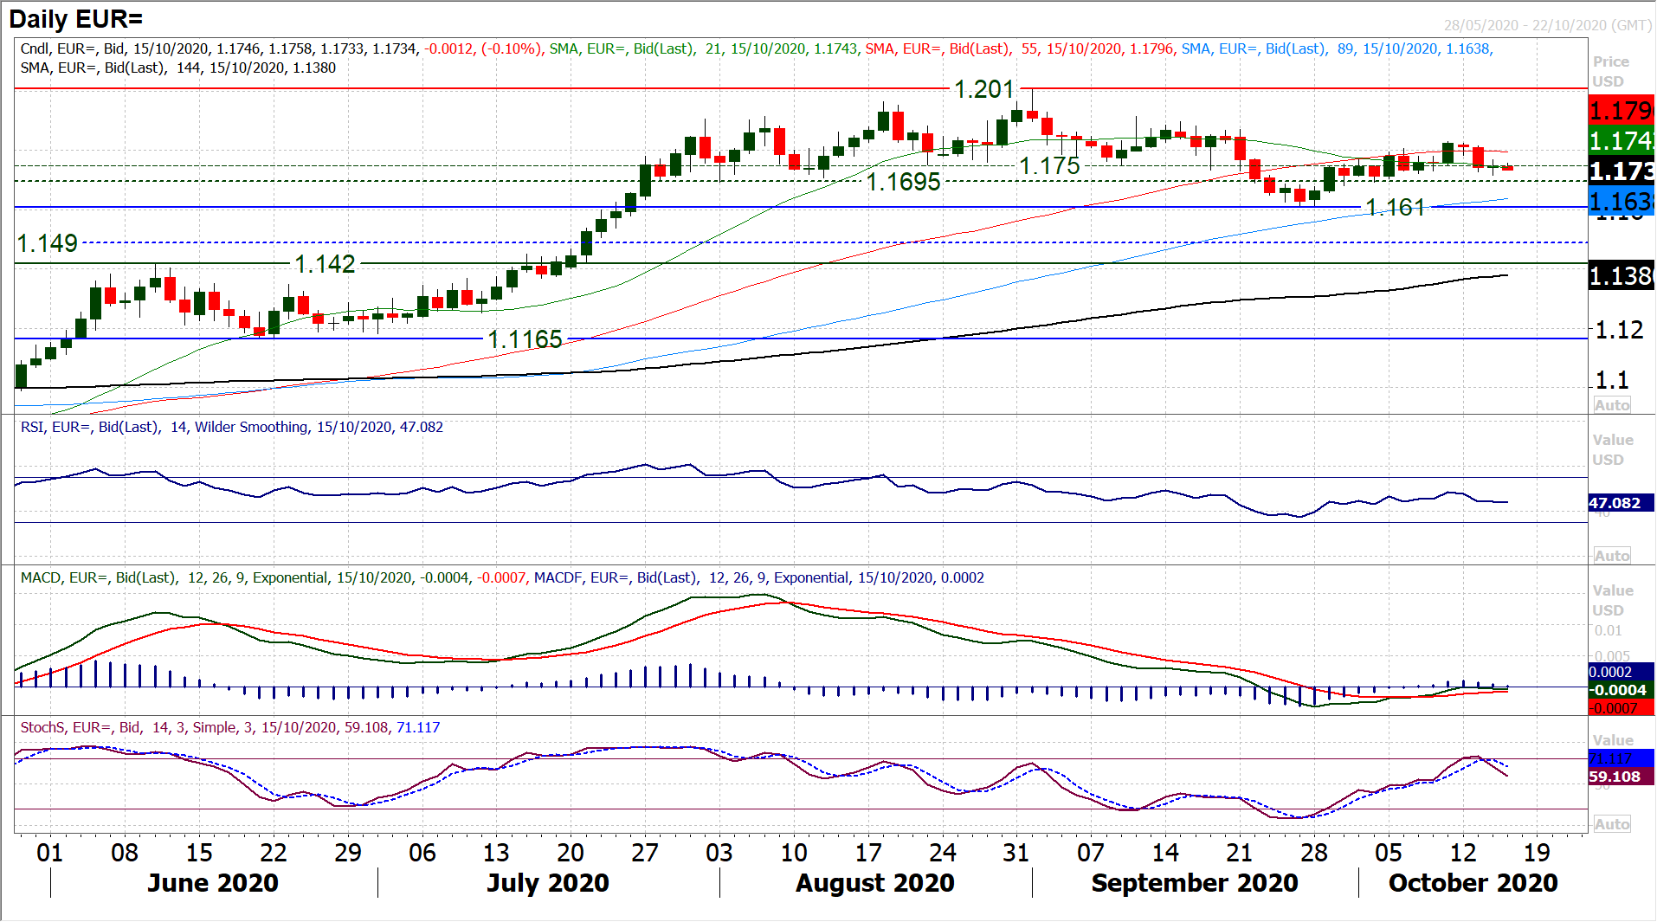This screenshot has height=922, width=1657.
Task: Click the 1.175 level label
Action: tap(1049, 165)
